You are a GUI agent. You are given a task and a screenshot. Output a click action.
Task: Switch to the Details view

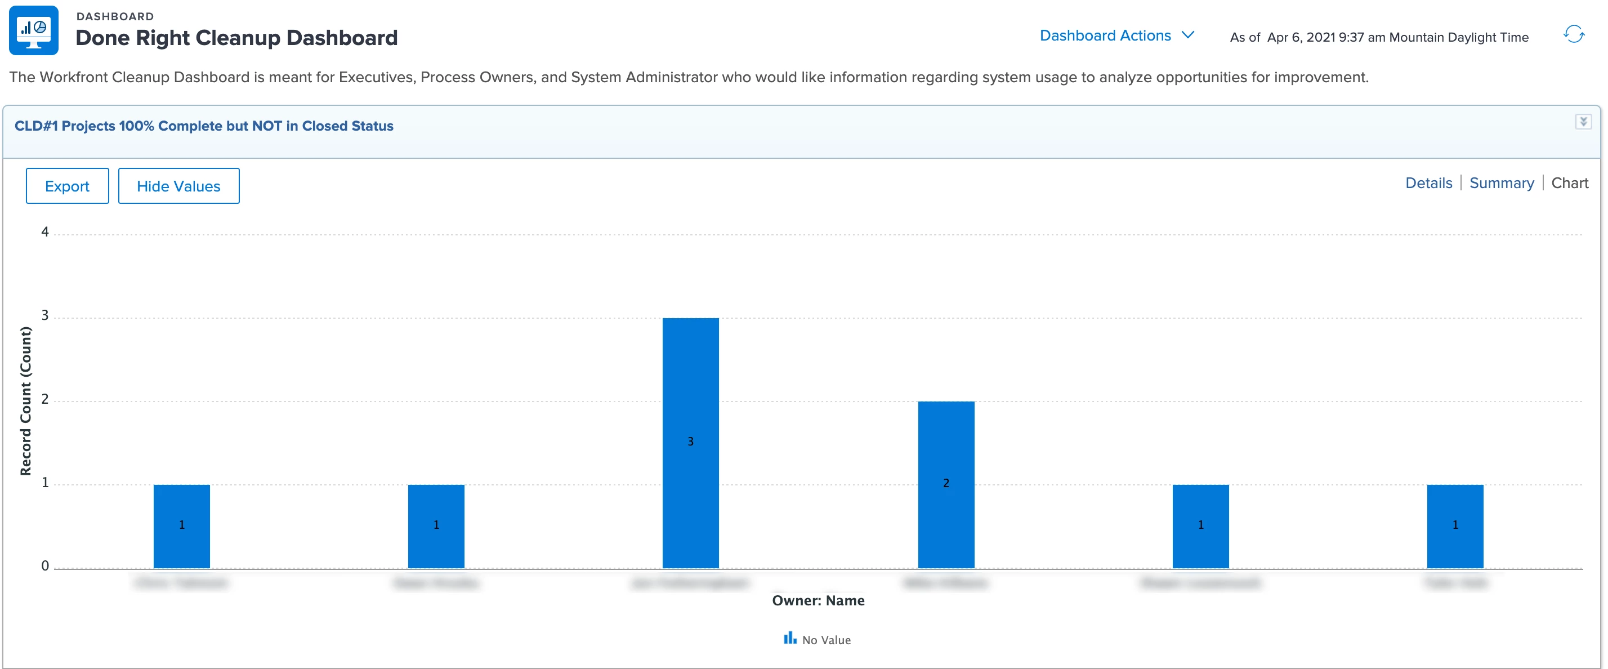point(1428,183)
